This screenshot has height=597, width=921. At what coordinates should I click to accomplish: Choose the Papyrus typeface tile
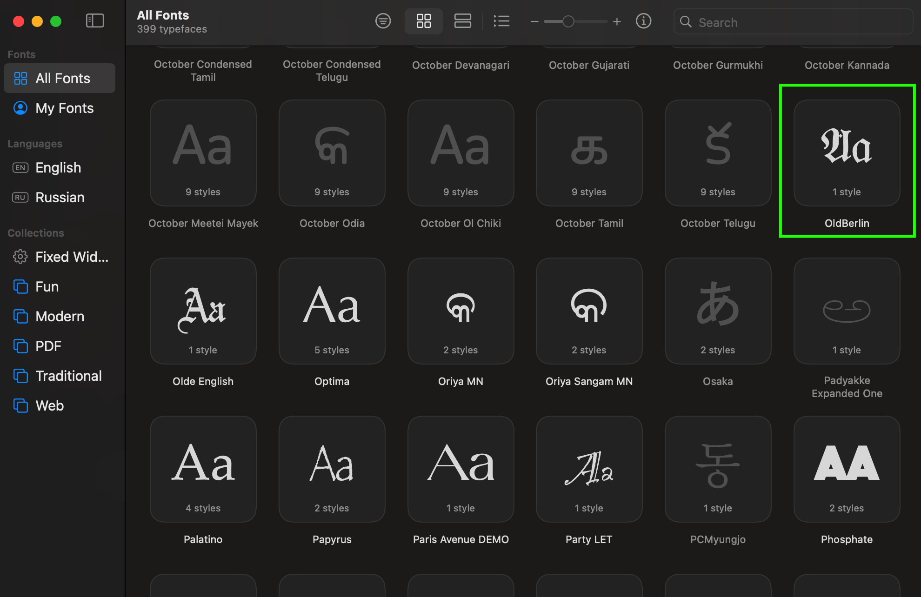(x=332, y=469)
